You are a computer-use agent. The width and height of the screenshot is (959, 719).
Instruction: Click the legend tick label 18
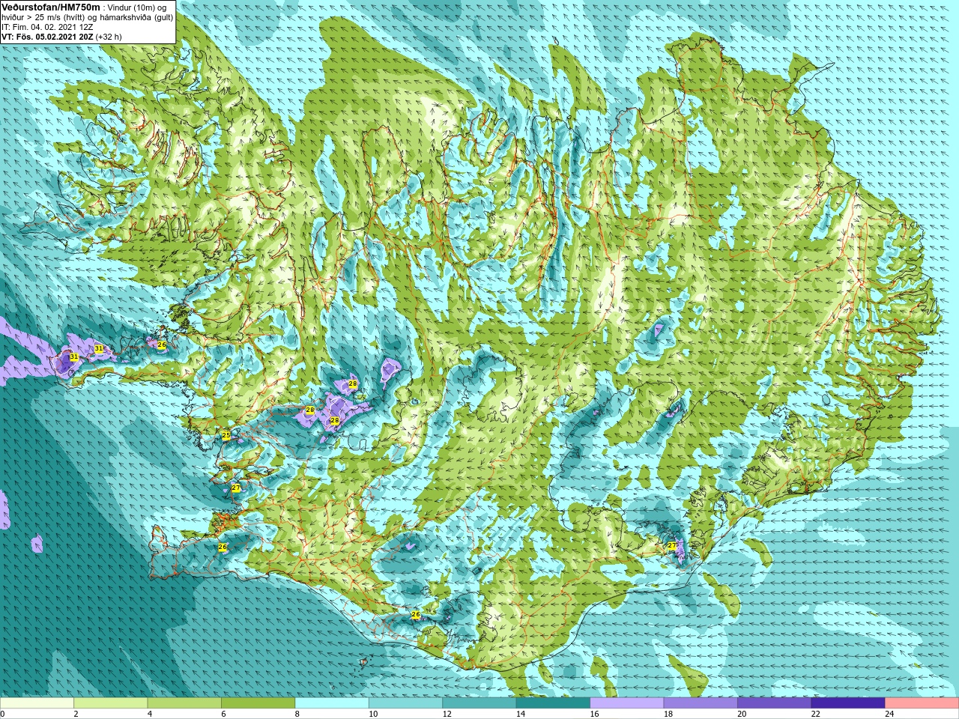[x=668, y=715]
